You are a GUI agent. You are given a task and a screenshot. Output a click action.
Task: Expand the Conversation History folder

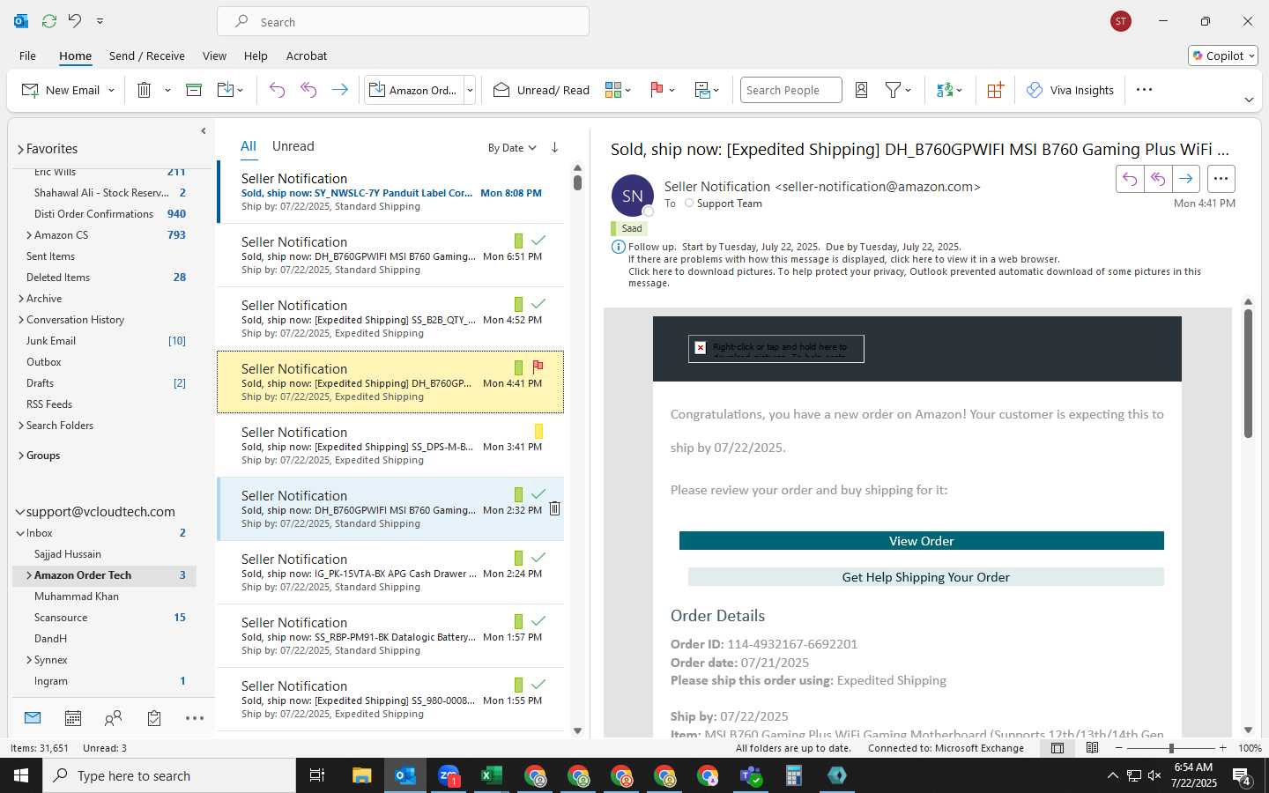21,320
